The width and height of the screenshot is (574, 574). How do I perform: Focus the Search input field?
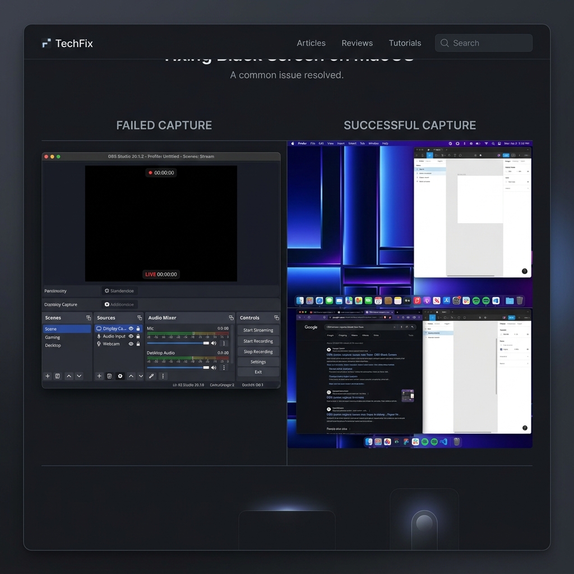pyautogui.click(x=483, y=43)
